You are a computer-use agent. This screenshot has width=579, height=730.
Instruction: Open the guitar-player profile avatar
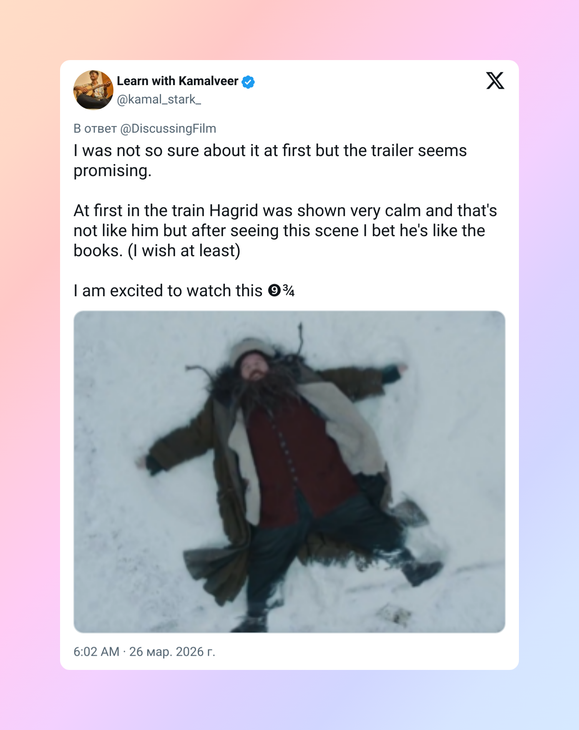[93, 90]
